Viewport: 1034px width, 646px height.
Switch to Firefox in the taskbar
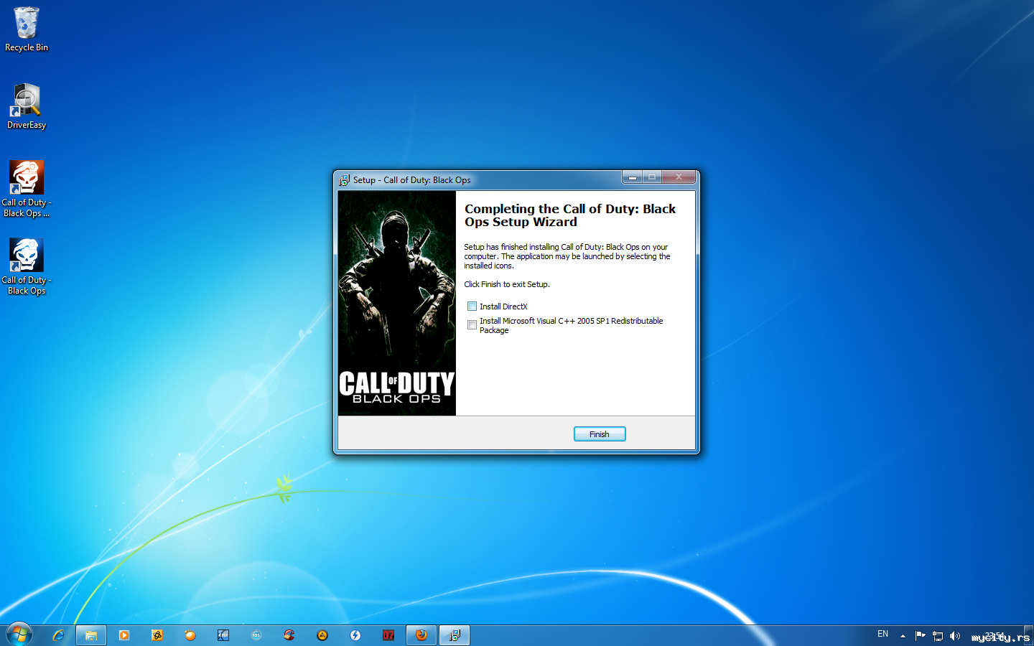click(x=421, y=635)
